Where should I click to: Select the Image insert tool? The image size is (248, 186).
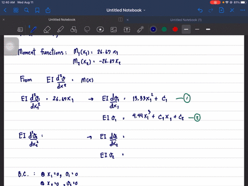pos(114,29)
